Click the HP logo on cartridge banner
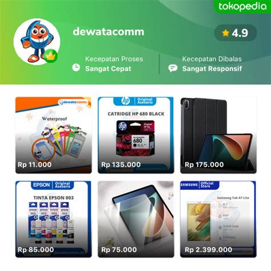 (125, 101)
